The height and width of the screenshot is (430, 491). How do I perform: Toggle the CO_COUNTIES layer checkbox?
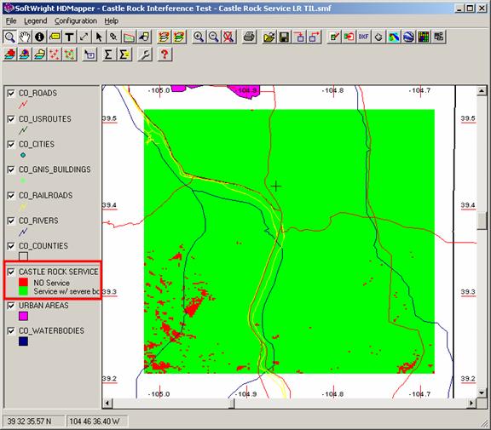click(x=11, y=246)
